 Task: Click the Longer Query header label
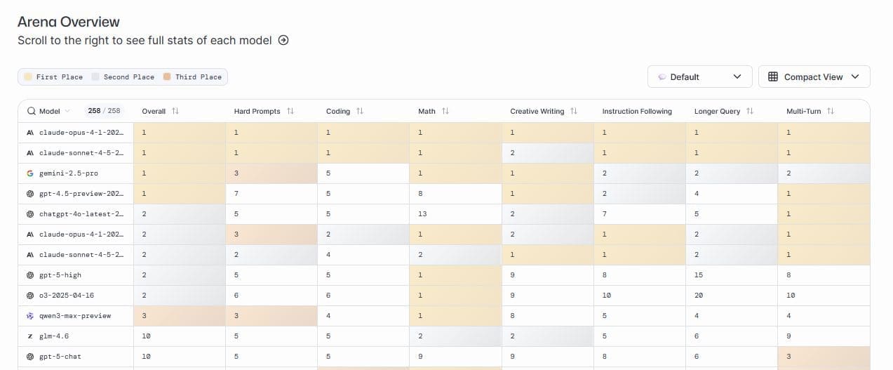tap(717, 111)
